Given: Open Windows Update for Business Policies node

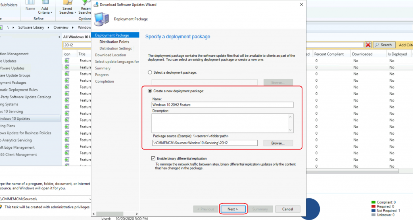Looking at the screenshot, I should coord(25,133).
